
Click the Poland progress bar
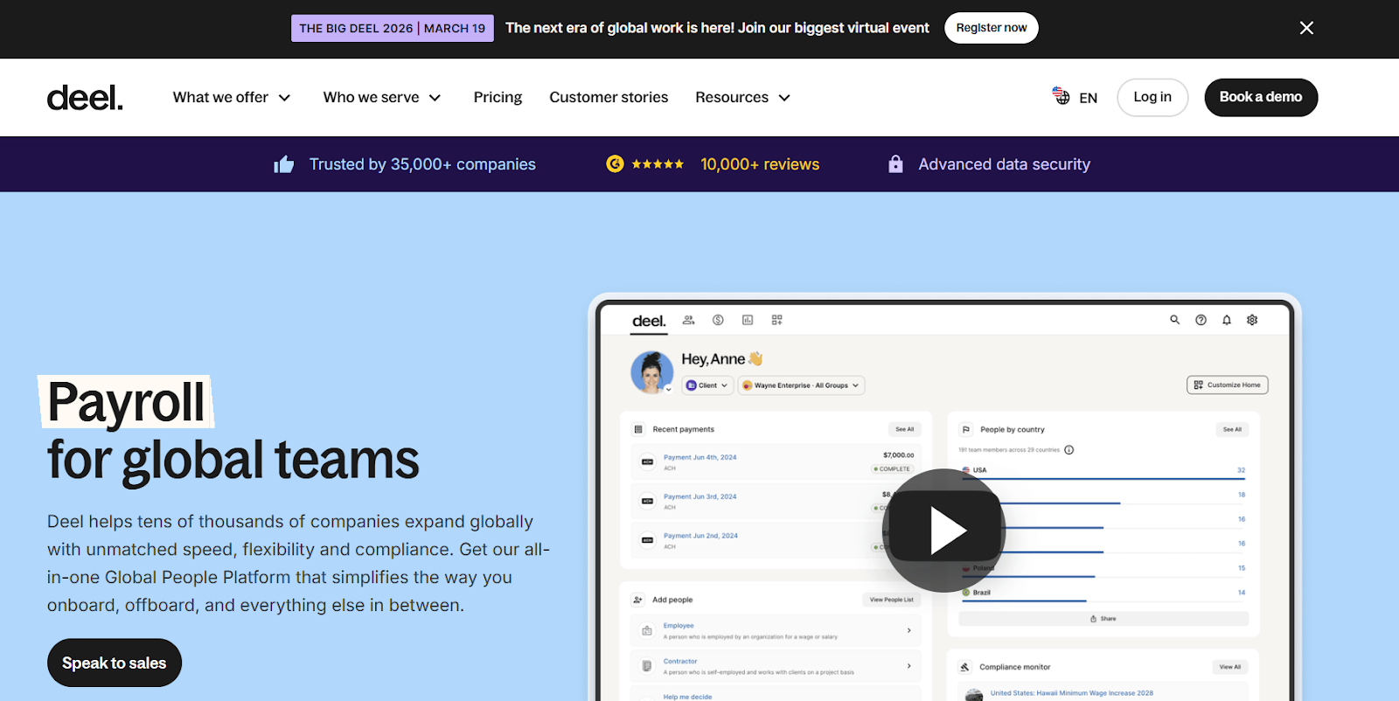tap(1028, 576)
